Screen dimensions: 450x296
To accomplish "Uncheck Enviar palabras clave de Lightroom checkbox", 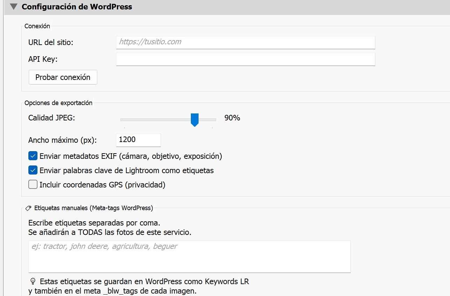I will coord(33,170).
